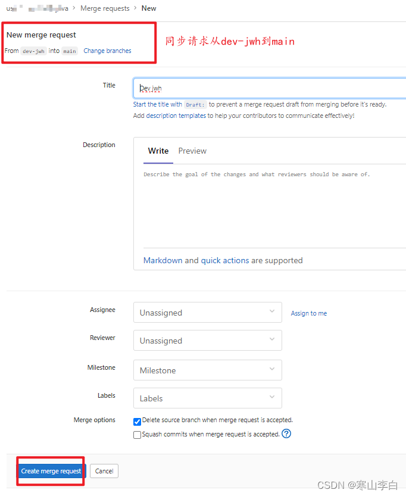Switch to the Preview tab
This screenshot has height=496, width=406.
pos(192,151)
